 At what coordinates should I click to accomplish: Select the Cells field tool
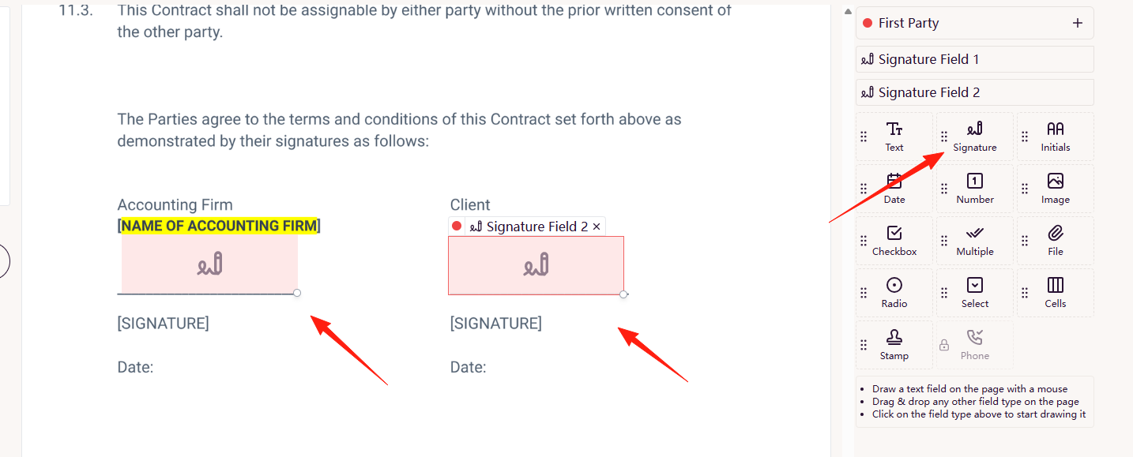click(x=1056, y=293)
